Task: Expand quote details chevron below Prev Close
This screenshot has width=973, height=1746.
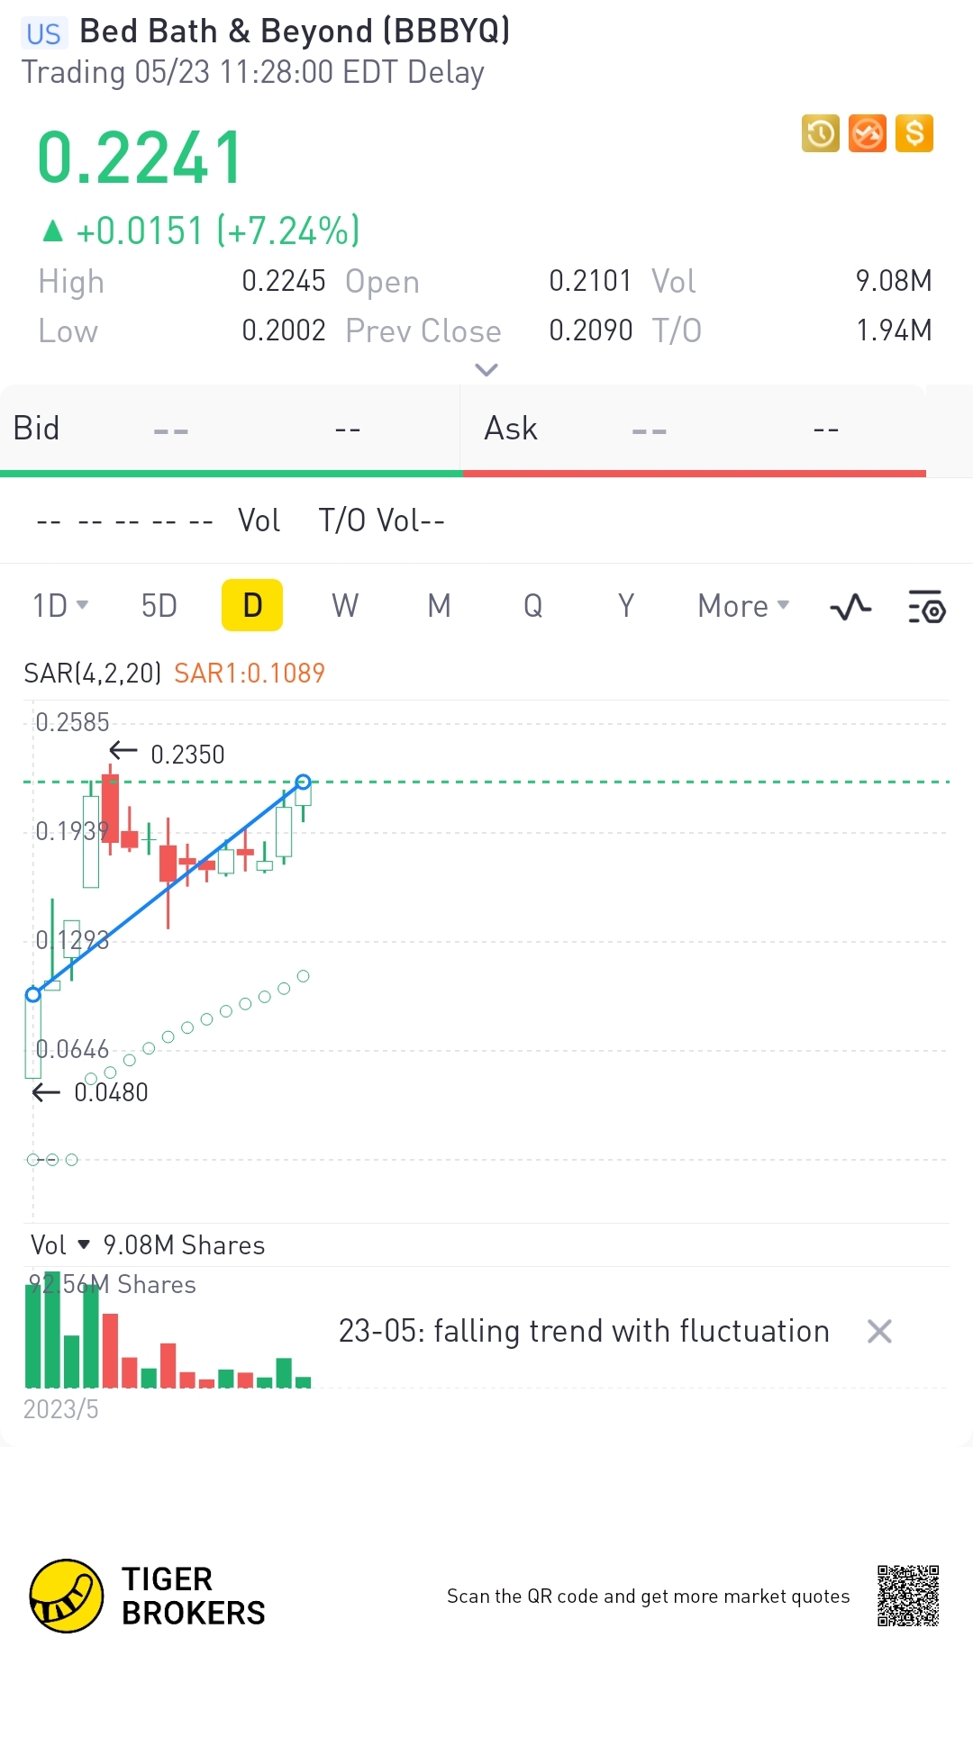Action: (x=486, y=370)
